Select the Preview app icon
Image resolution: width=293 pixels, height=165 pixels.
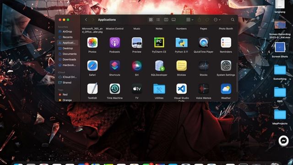coord(137,43)
